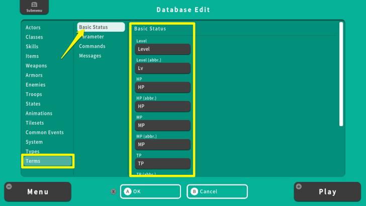Click the Menu button
The width and height of the screenshot is (366, 206).
click(x=38, y=192)
